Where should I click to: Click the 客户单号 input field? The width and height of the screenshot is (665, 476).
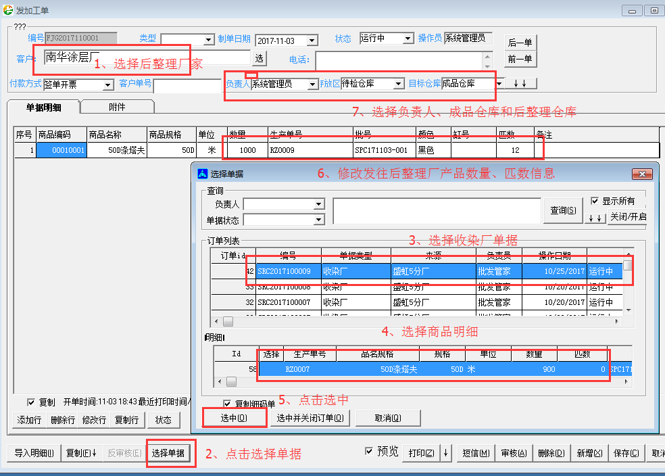click(x=187, y=85)
